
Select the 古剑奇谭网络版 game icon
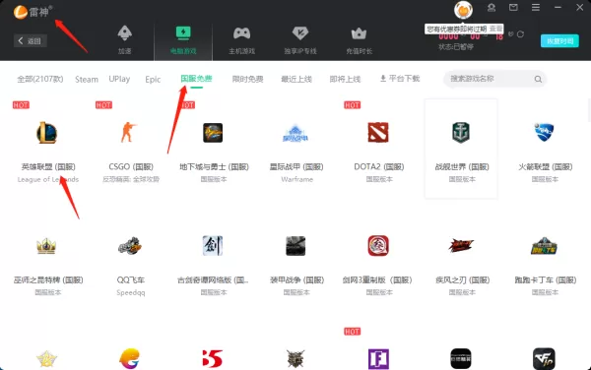click(213, 246)
